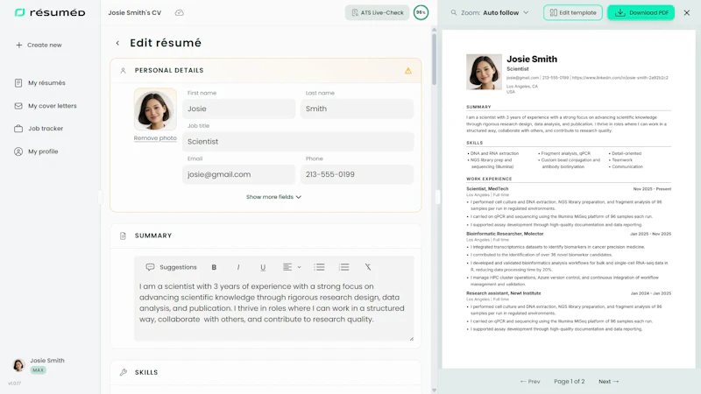The height and width of the screenshot is (394, 701).
Task: Click the zoom magnifier icon
Action: coord(454,12)
